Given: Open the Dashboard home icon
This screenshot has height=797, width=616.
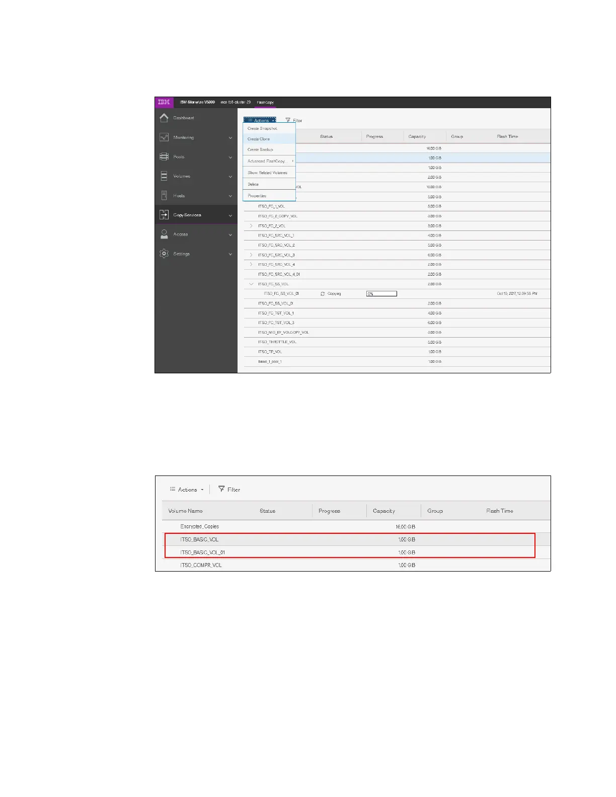Looking at the screenshot, I should (x=164, y=118).
